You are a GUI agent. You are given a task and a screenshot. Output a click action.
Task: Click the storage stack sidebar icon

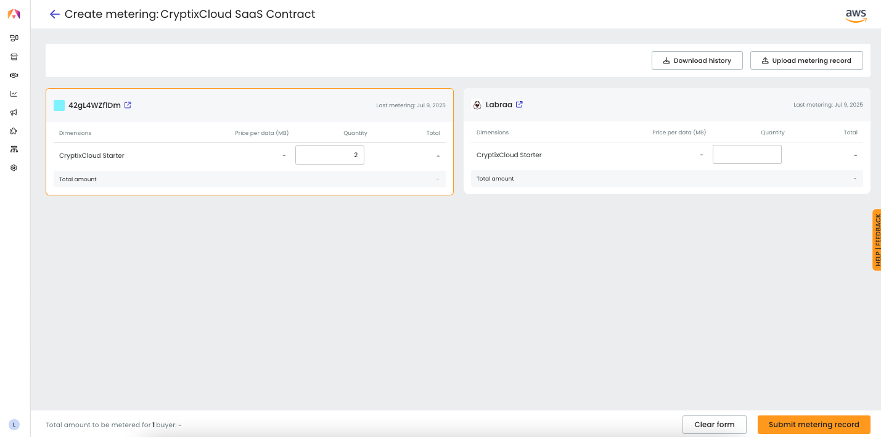[x=14, y=57]
